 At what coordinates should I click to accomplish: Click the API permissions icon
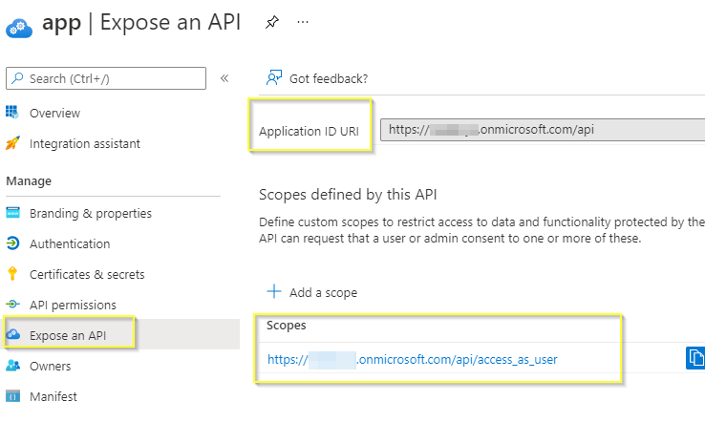point(12,305)
